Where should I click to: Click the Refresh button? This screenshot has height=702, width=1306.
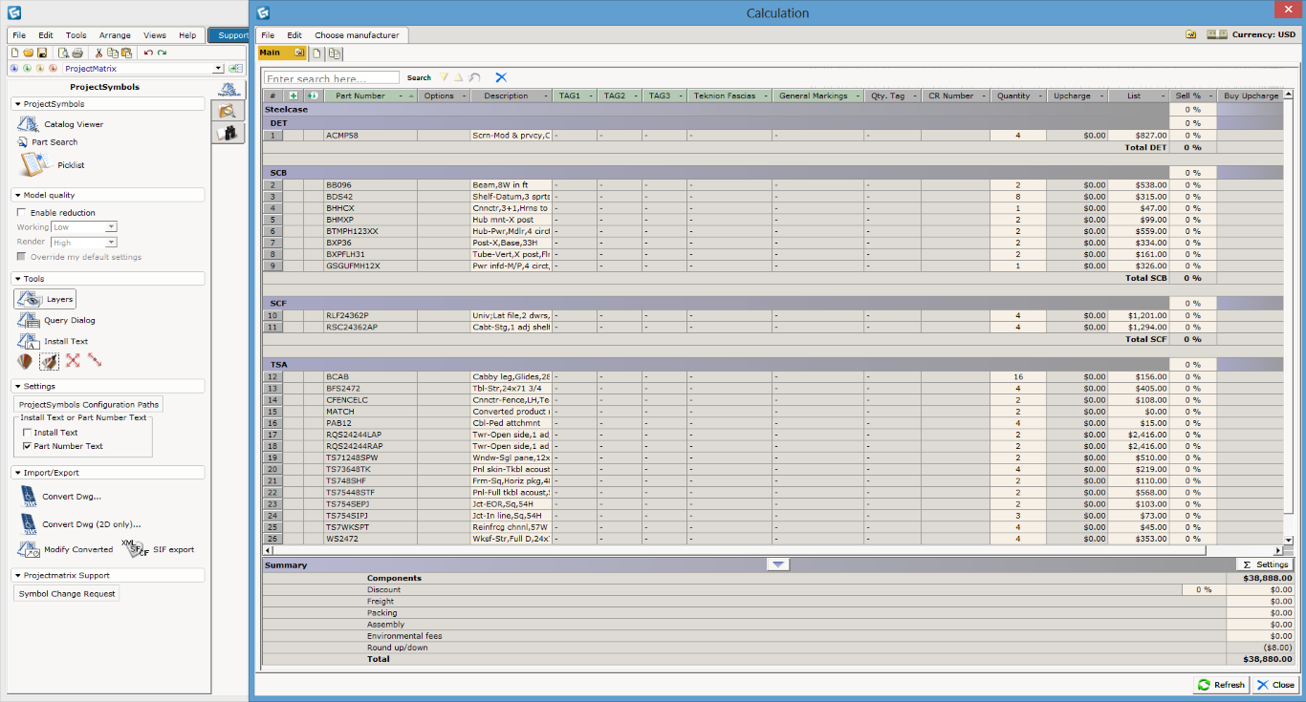coord(1222,685)
